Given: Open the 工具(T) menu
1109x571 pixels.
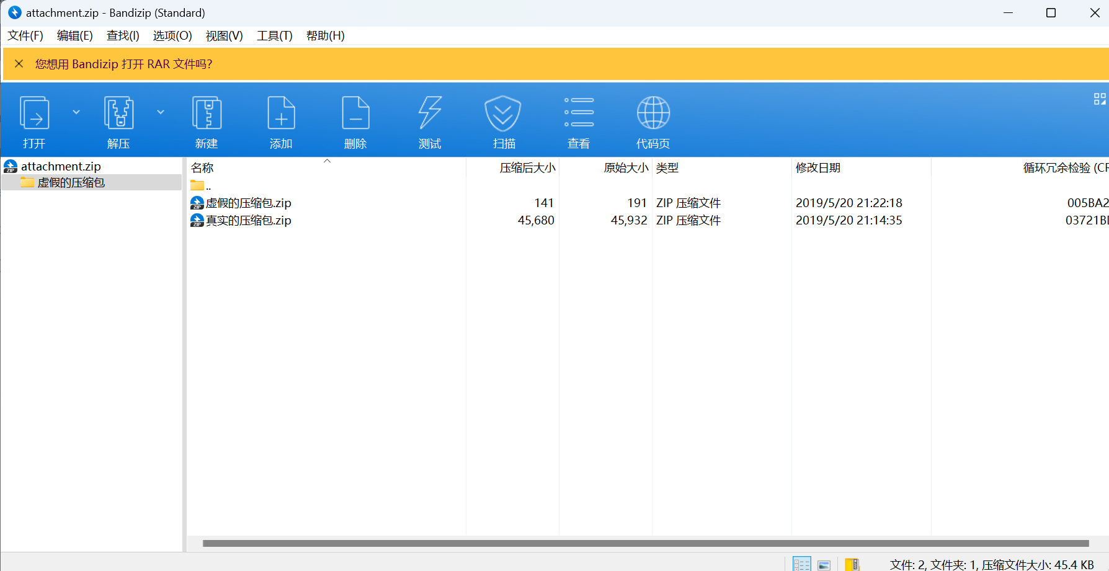Looking at the screenshot, I should coord(275,36).
